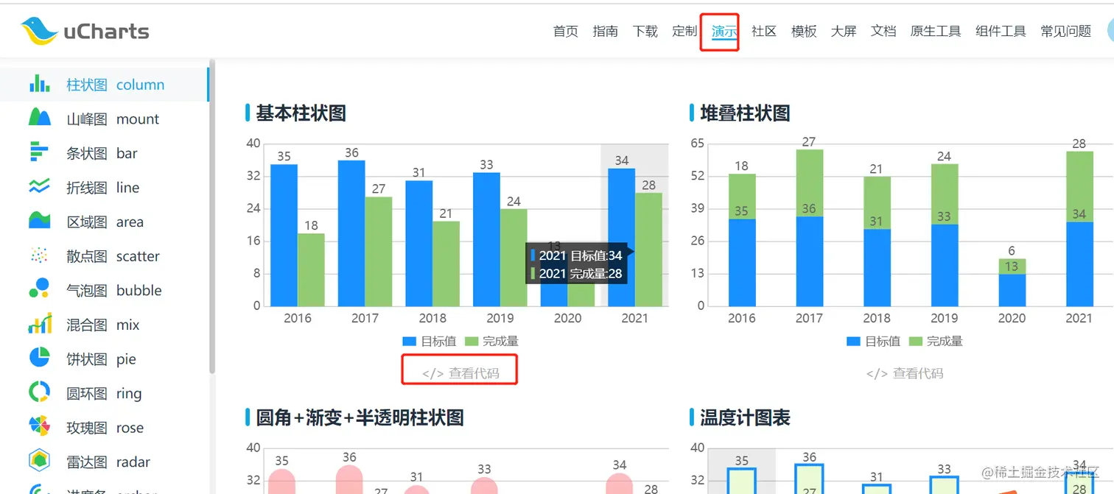Open 大屏 in top navigation

coord(844,31)
